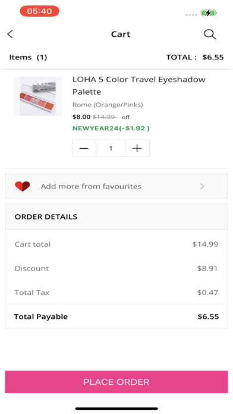
Task: Tap the Total Payable row
Action: click(x=116, y=316)
